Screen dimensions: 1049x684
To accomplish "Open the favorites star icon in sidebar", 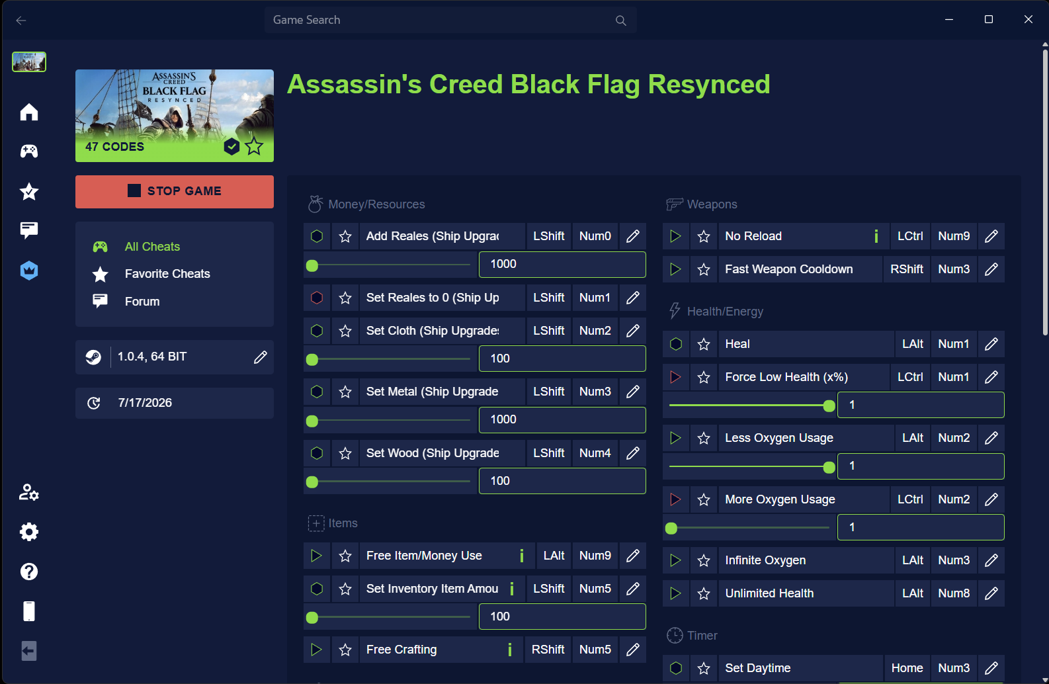I will (x=29, y=191).
